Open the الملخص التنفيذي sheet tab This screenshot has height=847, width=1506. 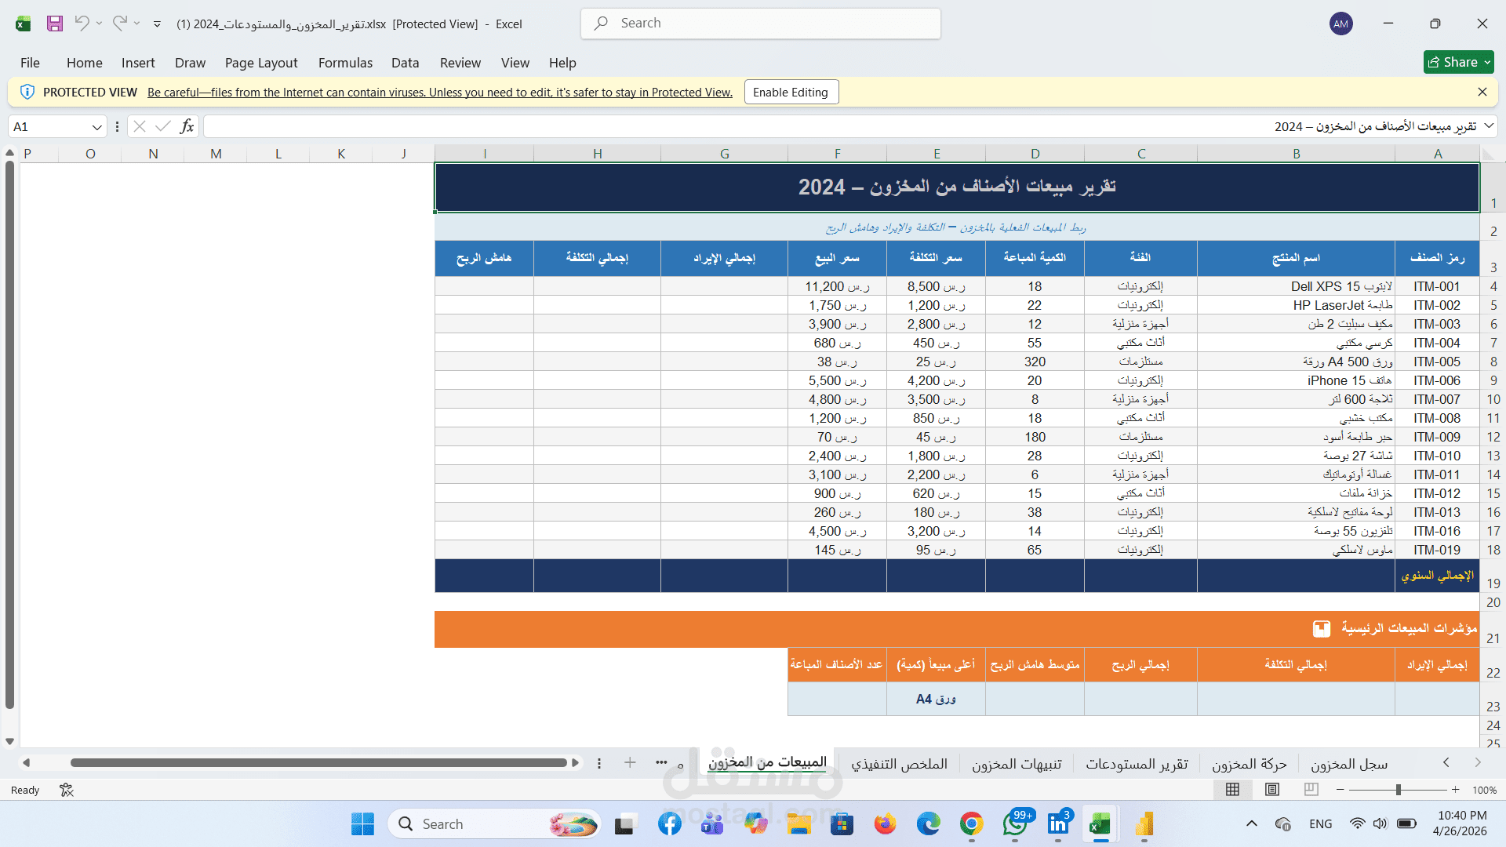point(899,764)
